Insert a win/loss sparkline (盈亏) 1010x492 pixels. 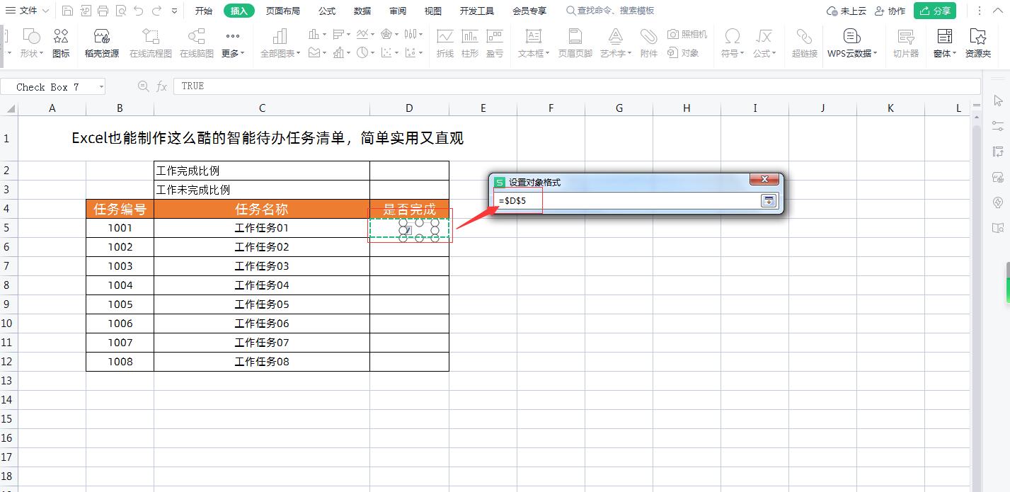pos(494,42)
